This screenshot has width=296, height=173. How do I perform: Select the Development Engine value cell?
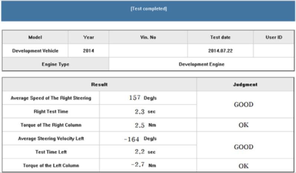(x=201, y=64)
